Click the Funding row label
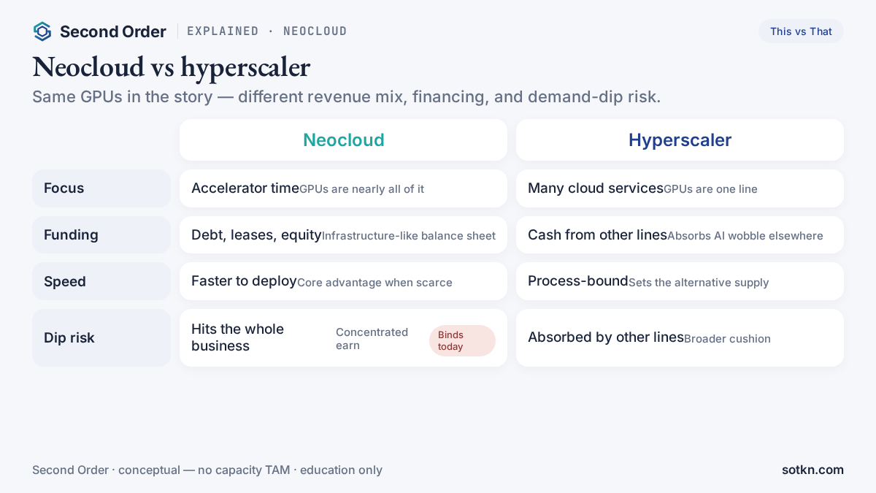Viewport: 876px width, 493px height. click(101, 235)
